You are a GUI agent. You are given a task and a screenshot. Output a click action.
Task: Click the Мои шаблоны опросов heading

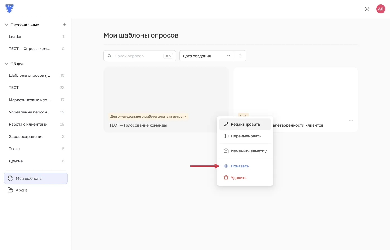click(x=141, y=35)
